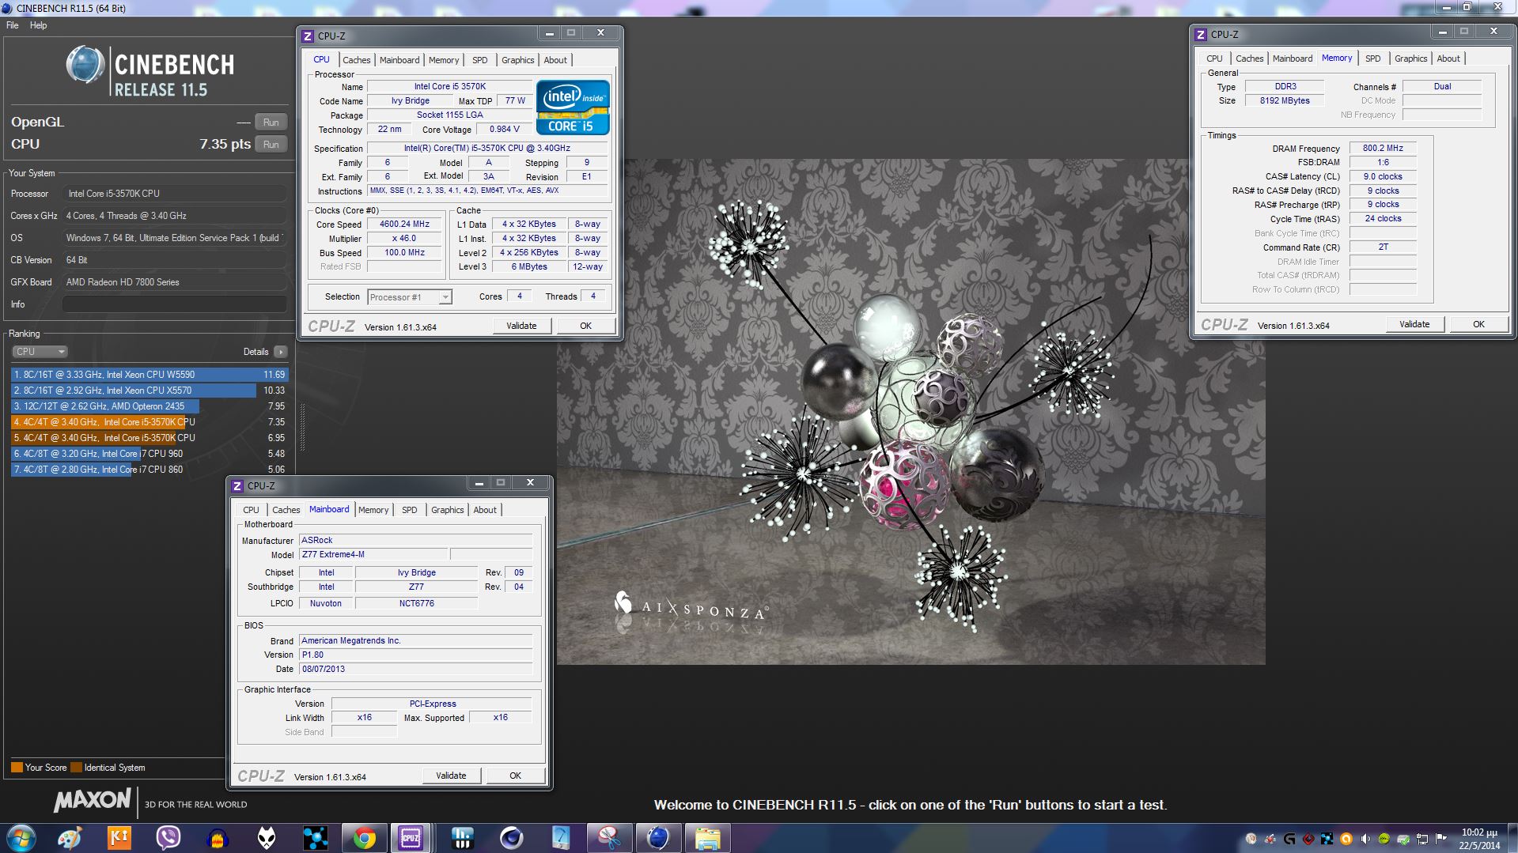Select Core i7 CPU 860 ranking row
This screenshot has height=853, width=1518.
150,470
